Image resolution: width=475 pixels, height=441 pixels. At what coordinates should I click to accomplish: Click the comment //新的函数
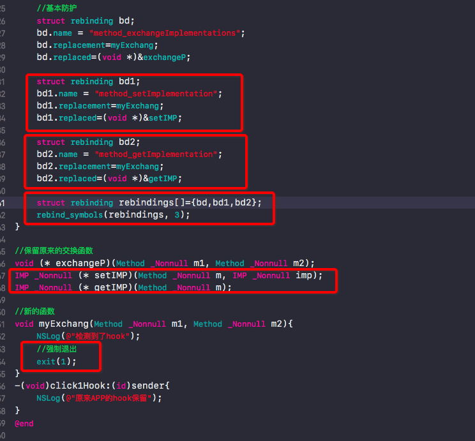[35, 311]
